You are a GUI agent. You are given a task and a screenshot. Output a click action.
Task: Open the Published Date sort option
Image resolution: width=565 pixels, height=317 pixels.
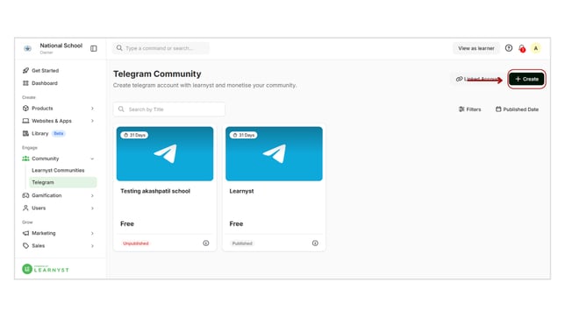click(517, 109)
